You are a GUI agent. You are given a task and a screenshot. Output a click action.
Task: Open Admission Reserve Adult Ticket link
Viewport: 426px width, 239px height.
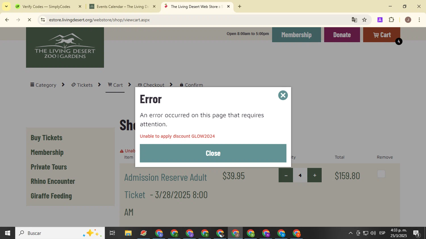[166, 186]
